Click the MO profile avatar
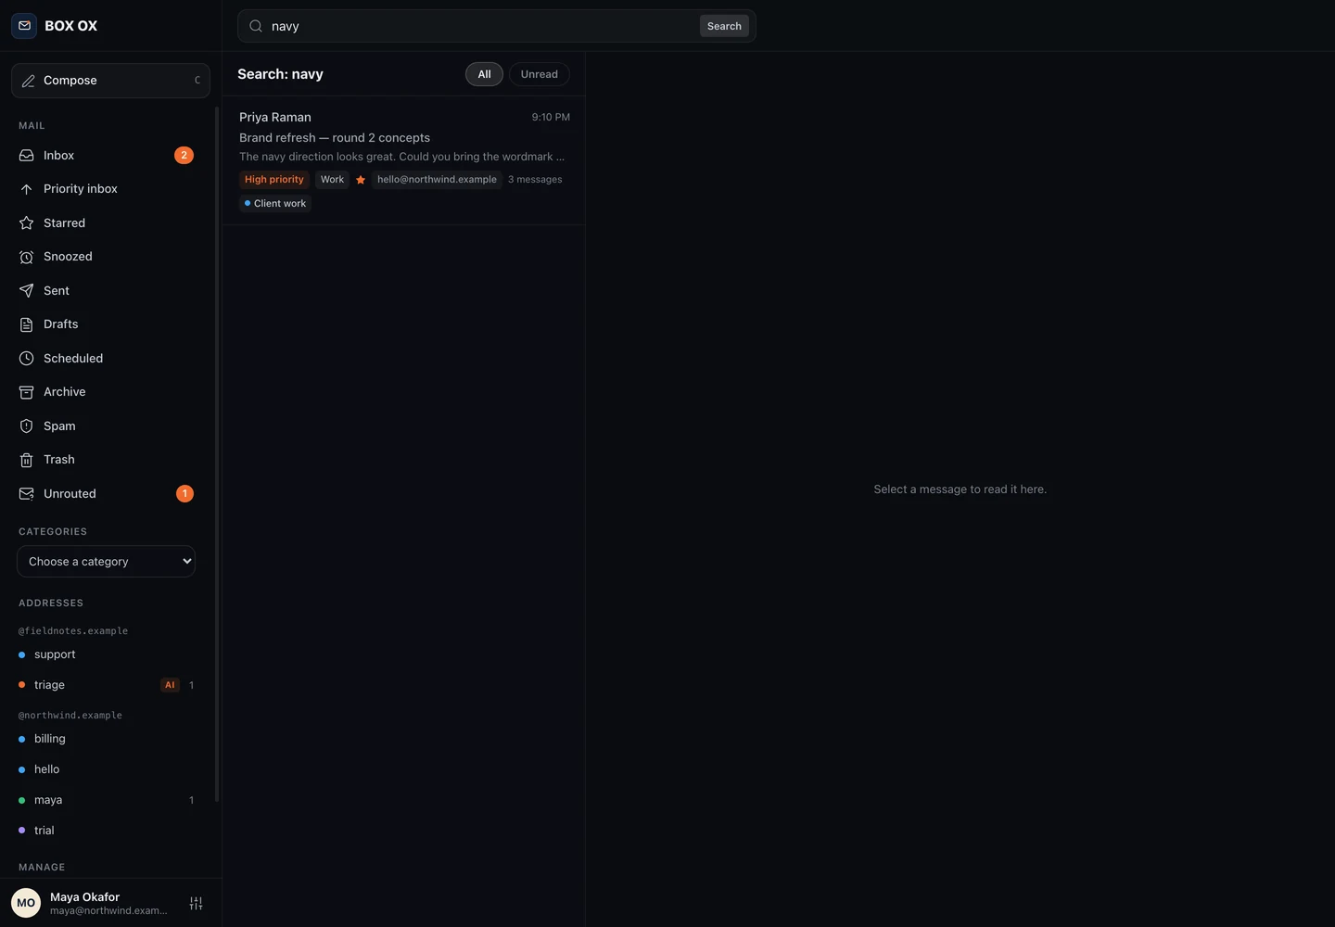 coord(26,903)
